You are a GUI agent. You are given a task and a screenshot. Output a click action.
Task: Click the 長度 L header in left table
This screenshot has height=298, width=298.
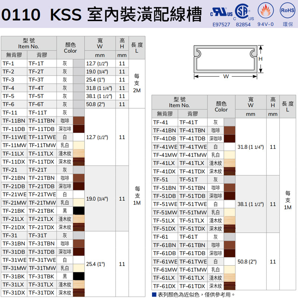click(x=137, y=48)
